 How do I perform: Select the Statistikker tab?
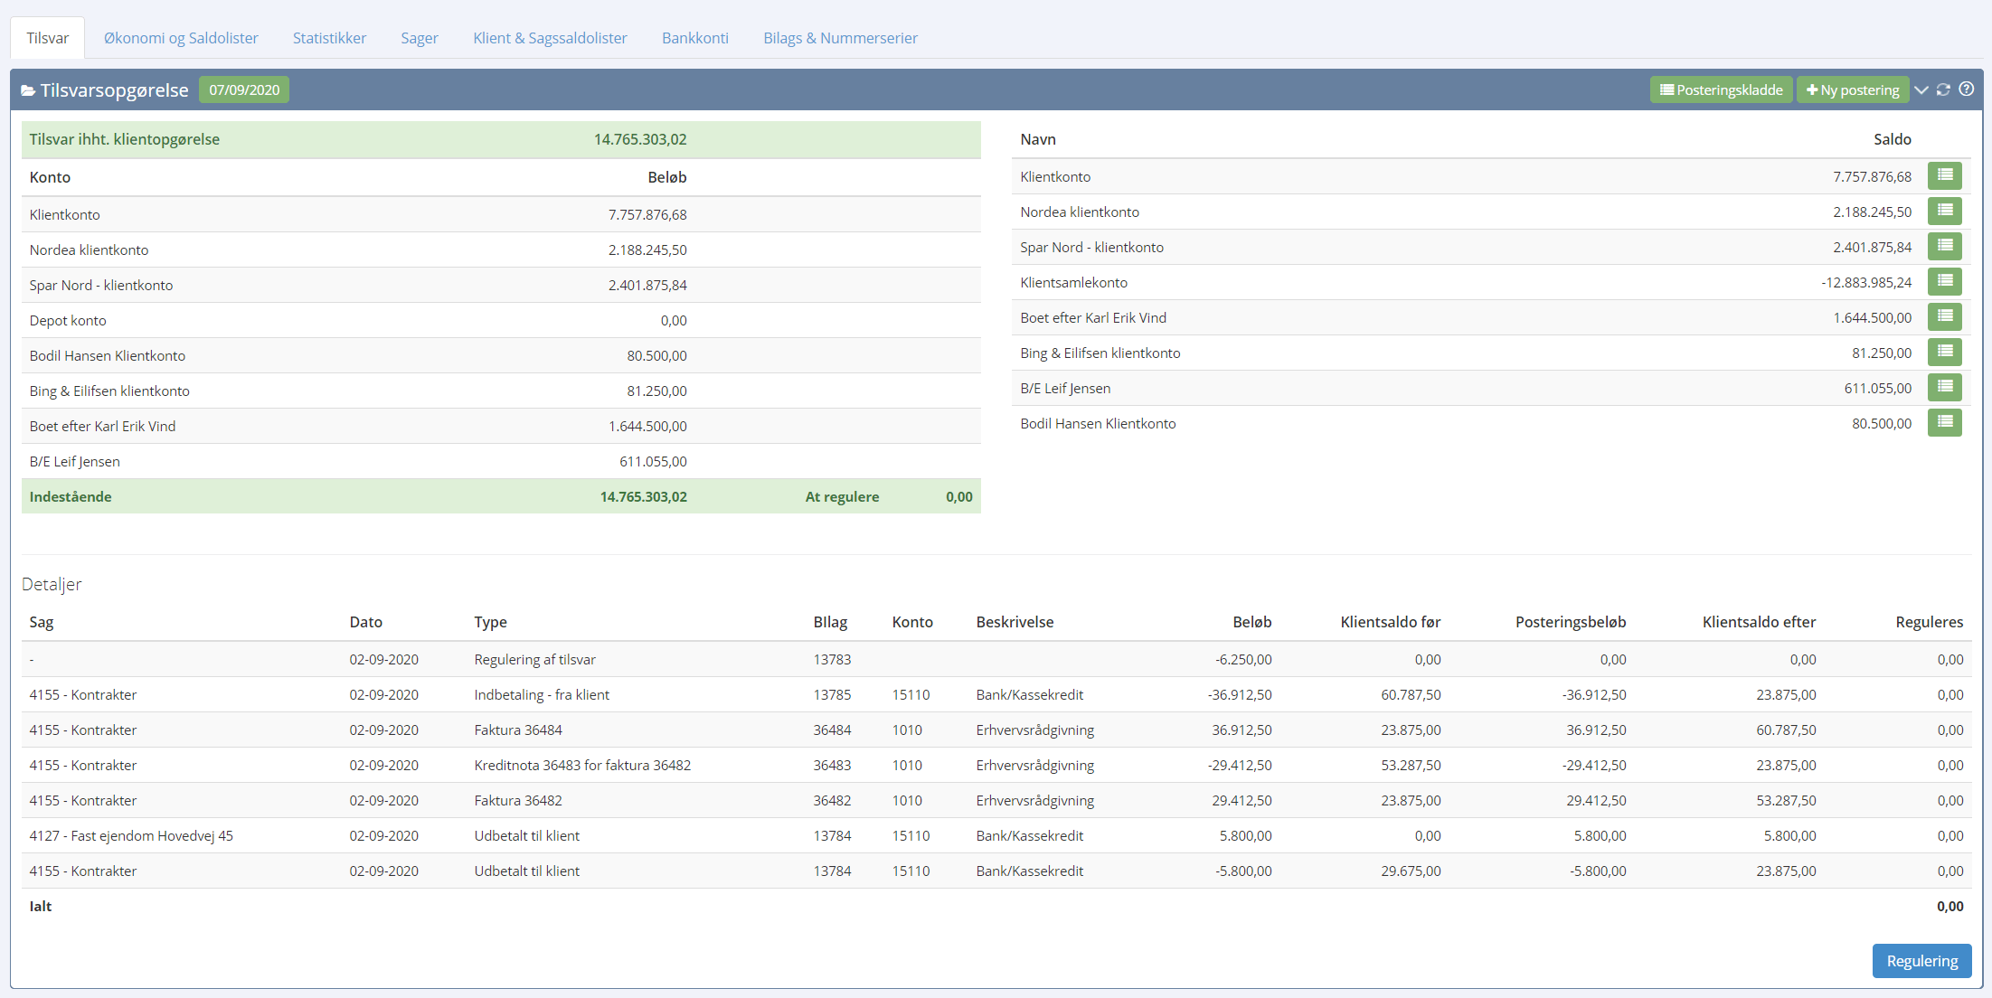(329, 38)
